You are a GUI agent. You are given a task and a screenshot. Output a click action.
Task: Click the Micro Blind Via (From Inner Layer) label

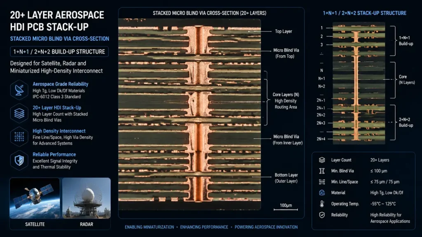(x=288, y=140)
